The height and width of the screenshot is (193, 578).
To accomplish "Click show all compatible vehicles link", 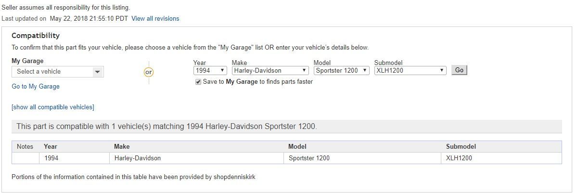I will [x=53, y=107].
